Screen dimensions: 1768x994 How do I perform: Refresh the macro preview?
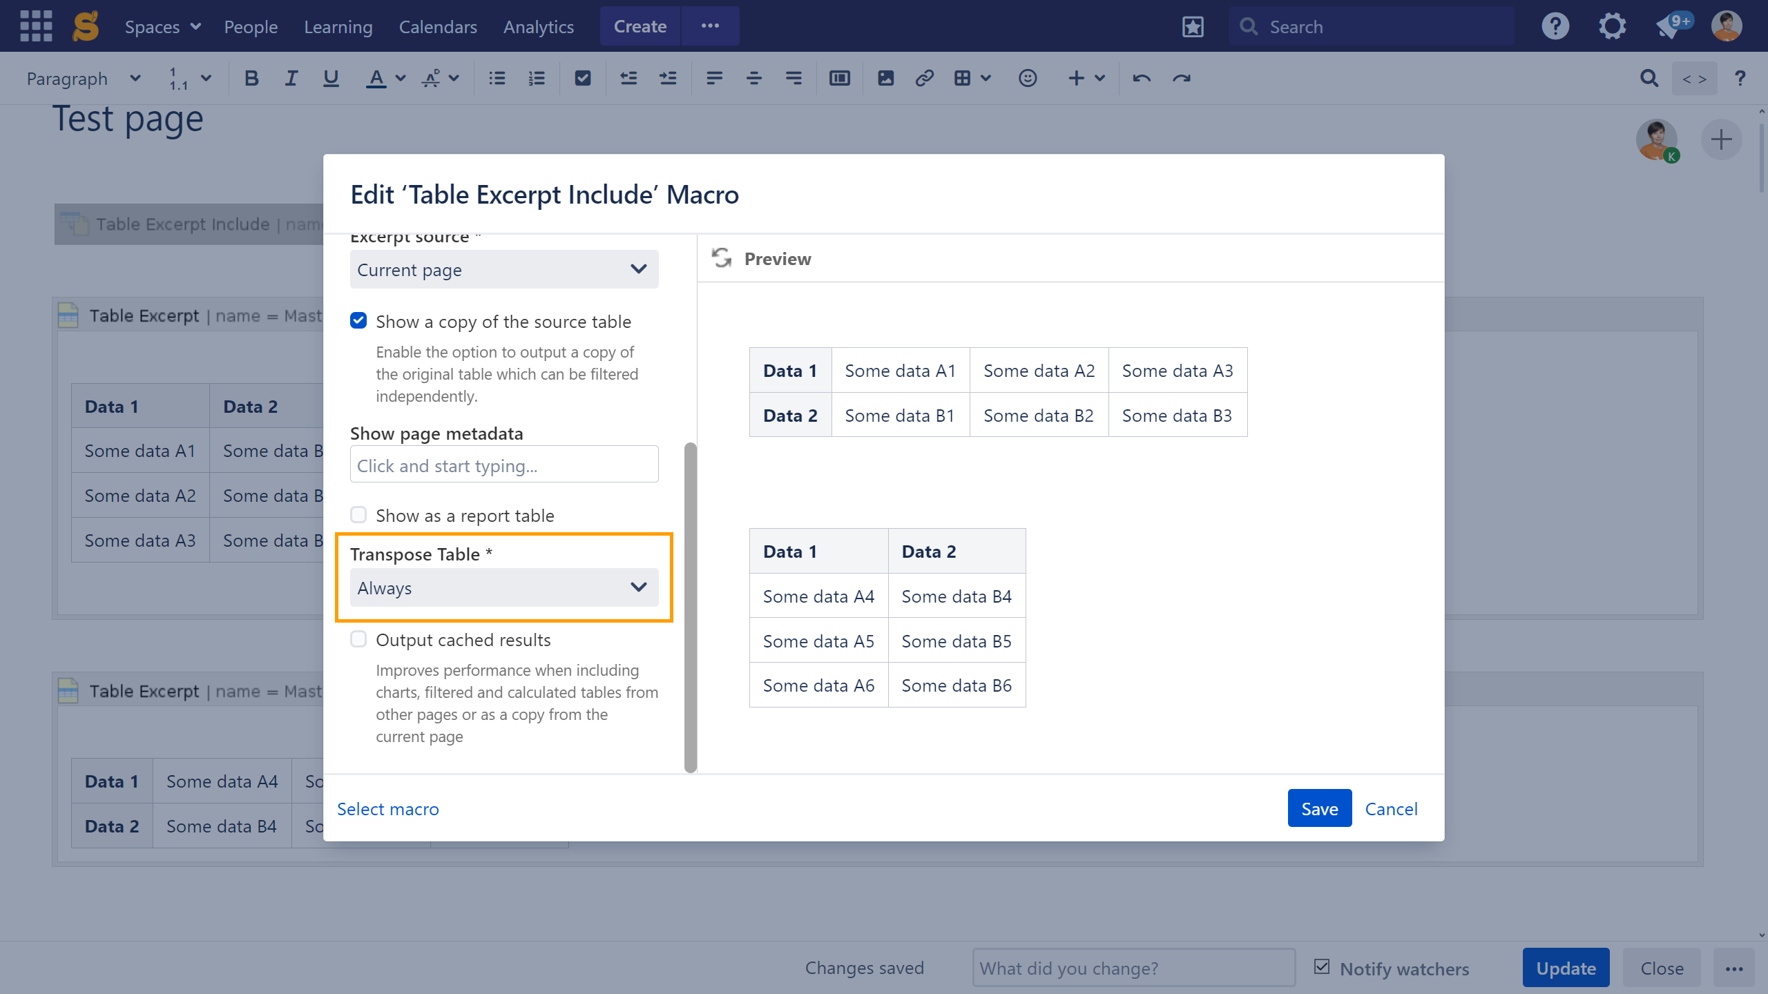click(x=722, y=258)
